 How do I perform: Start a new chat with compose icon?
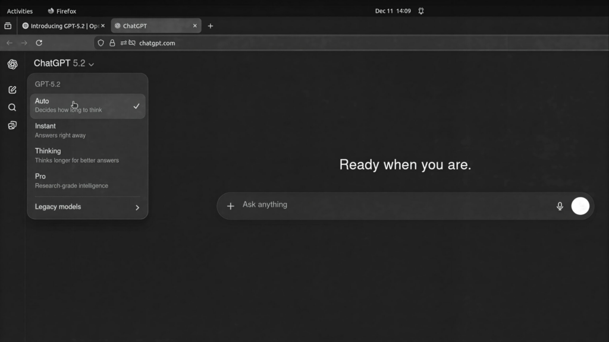[12, 90]
